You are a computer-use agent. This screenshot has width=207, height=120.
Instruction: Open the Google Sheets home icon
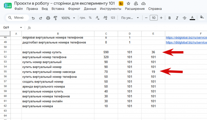(x=8, y=6)
